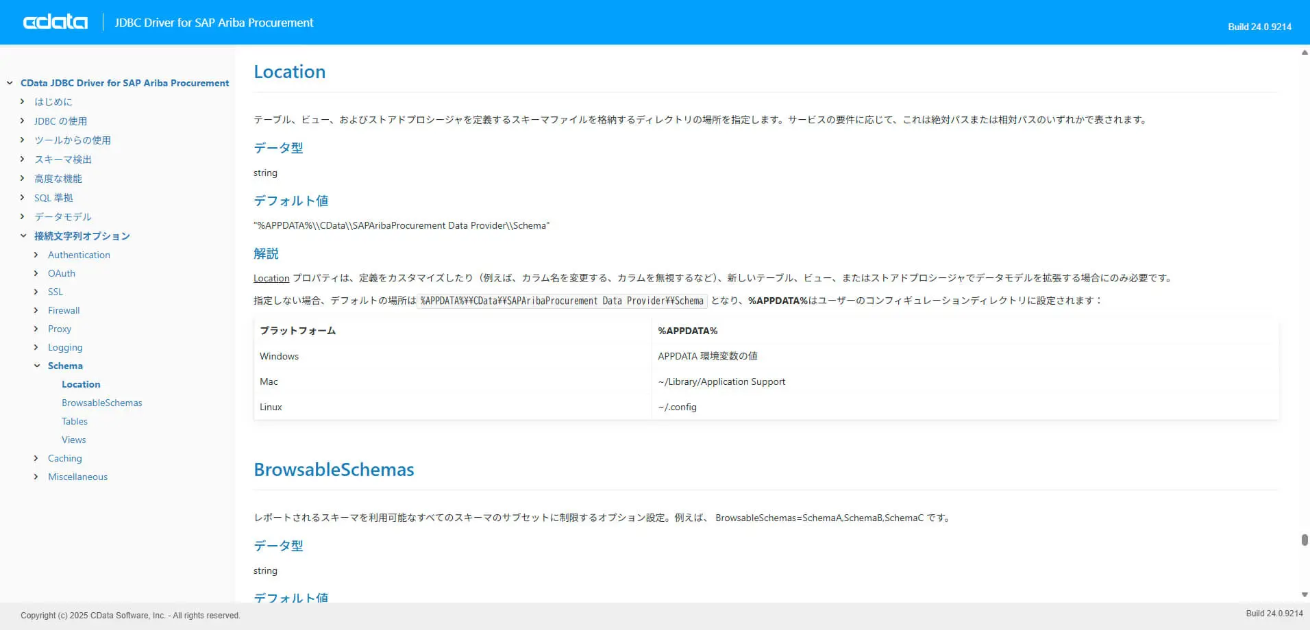Image resolution: width=1310 pixels, height=630 pixels.
Task: Expand the Authentication chevron
Action: pos(36,255)
